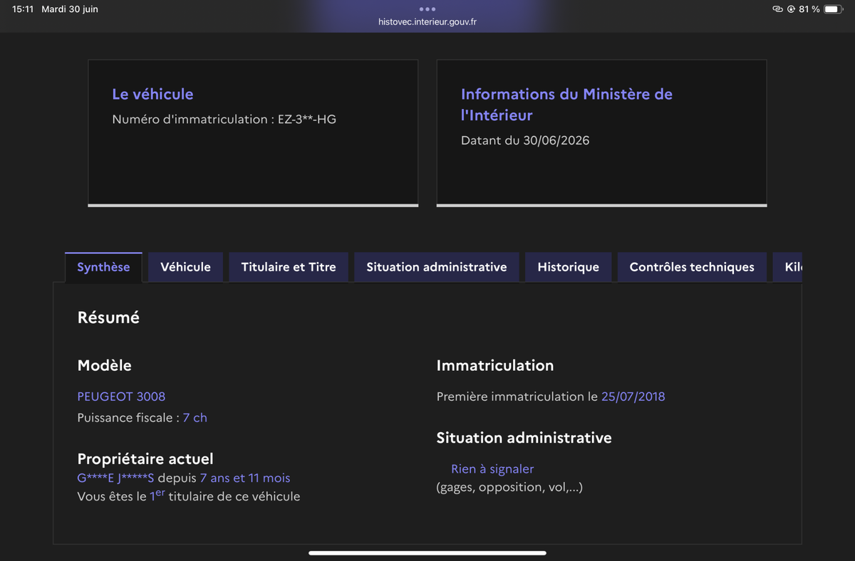This screenshot has height=561, width=855.
Task: Open the Titulaire et Titre tab
Action: pyautogui.click(x=289, y=267)
